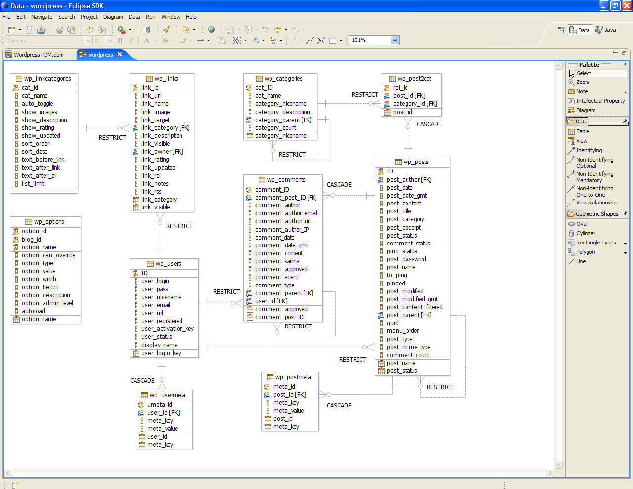633x489 pixels.
Task: Choose Intellectual Property tool in Palette
Action: [x=597, y=101]
